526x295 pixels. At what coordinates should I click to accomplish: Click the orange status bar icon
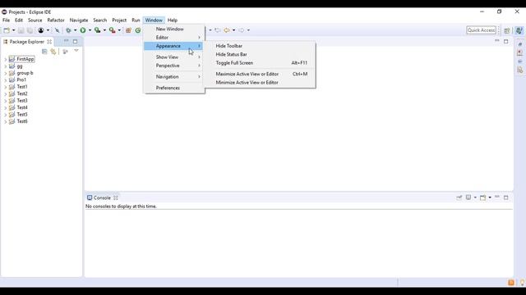(x=511, y=283)
